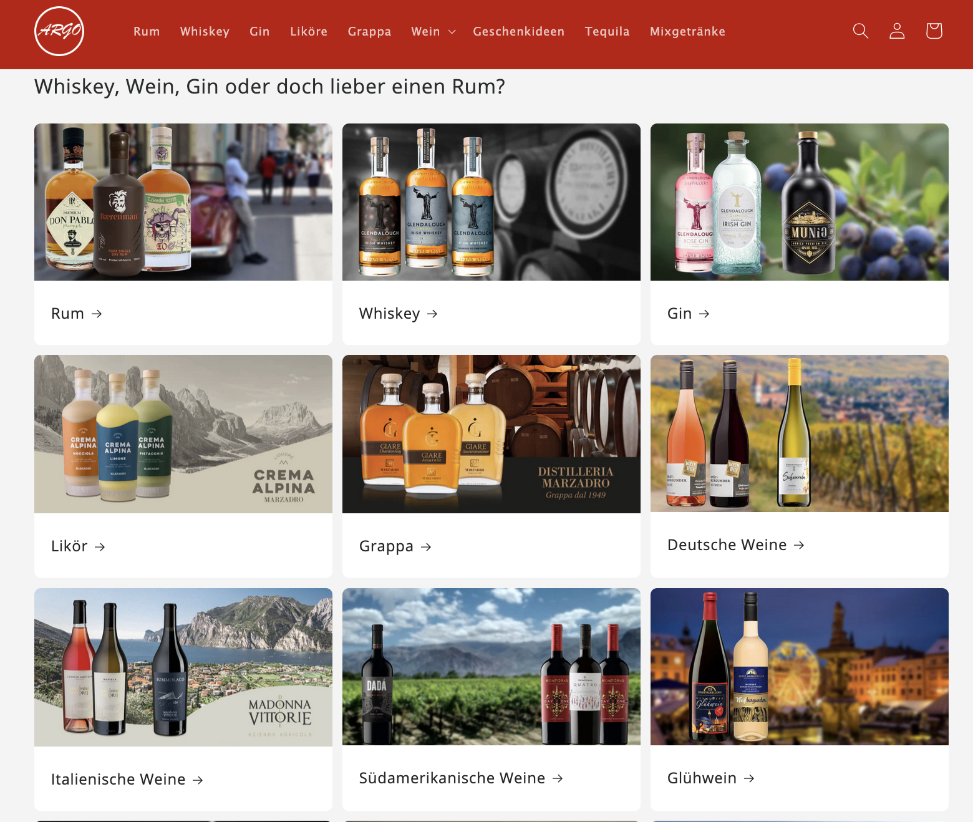The height and width of the screenshot is (822, 973).
Task: Open the Whiskey category card link
Action: 398,314
